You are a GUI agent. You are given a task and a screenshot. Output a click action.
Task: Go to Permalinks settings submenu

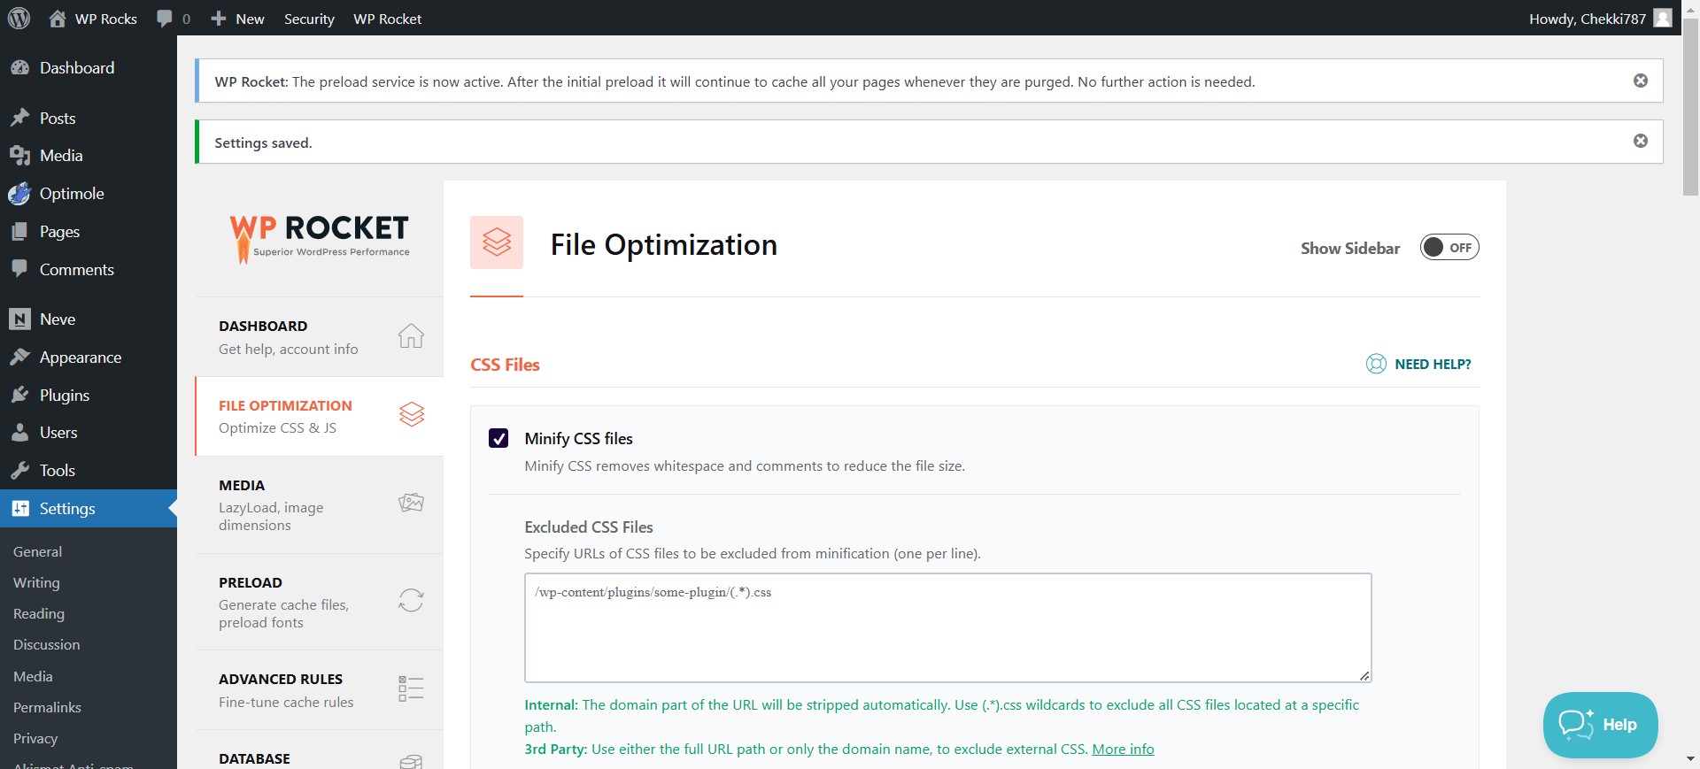click(47, 707)
